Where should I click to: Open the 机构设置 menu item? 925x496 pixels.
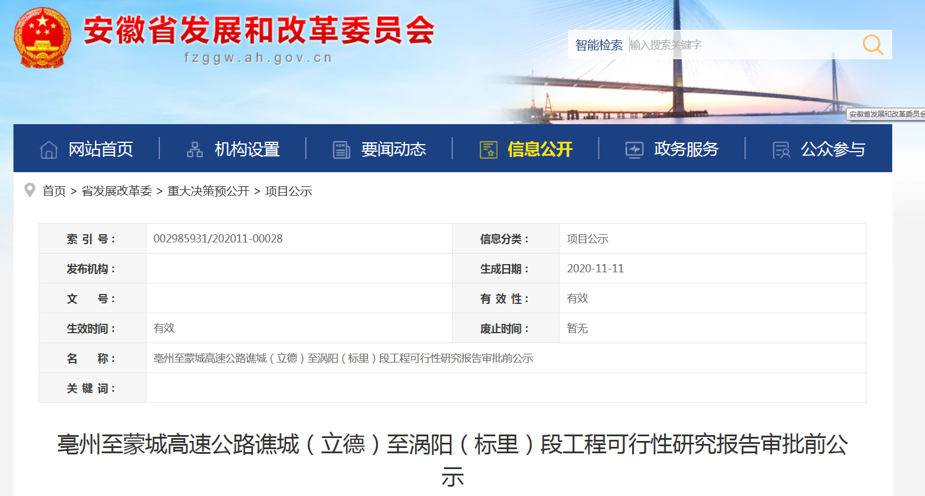click(247, 149)
